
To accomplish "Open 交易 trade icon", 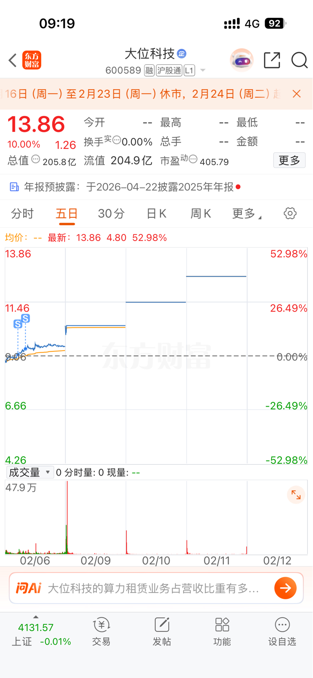I will tap(101, 632).
